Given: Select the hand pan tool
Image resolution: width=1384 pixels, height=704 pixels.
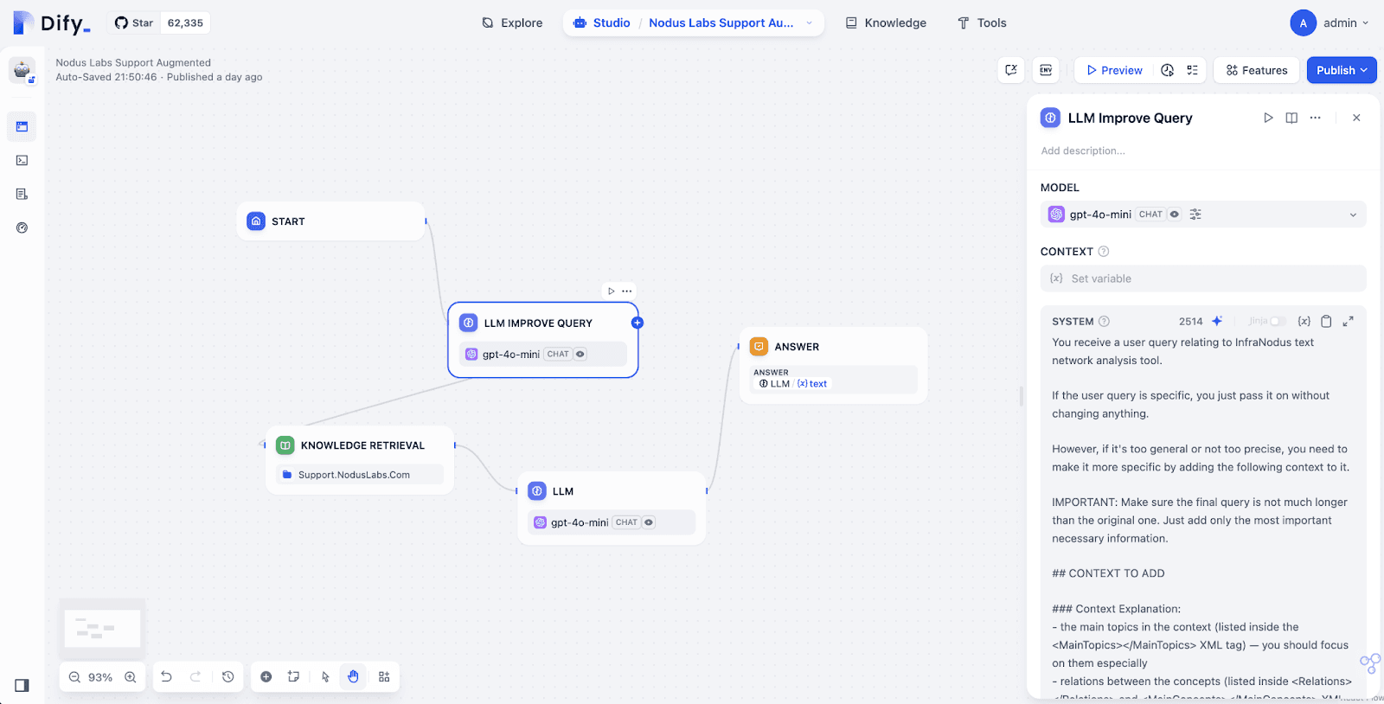Looking at the screenshot, I should 353,677.
